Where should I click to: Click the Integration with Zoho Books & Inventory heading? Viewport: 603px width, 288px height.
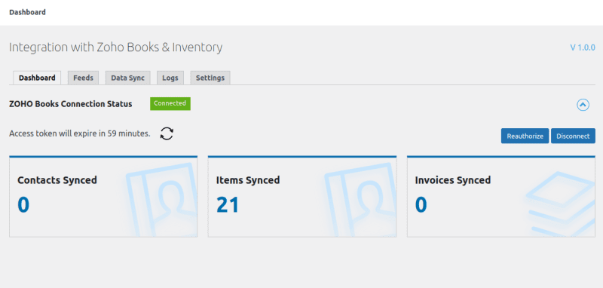(x=116, y=47)
